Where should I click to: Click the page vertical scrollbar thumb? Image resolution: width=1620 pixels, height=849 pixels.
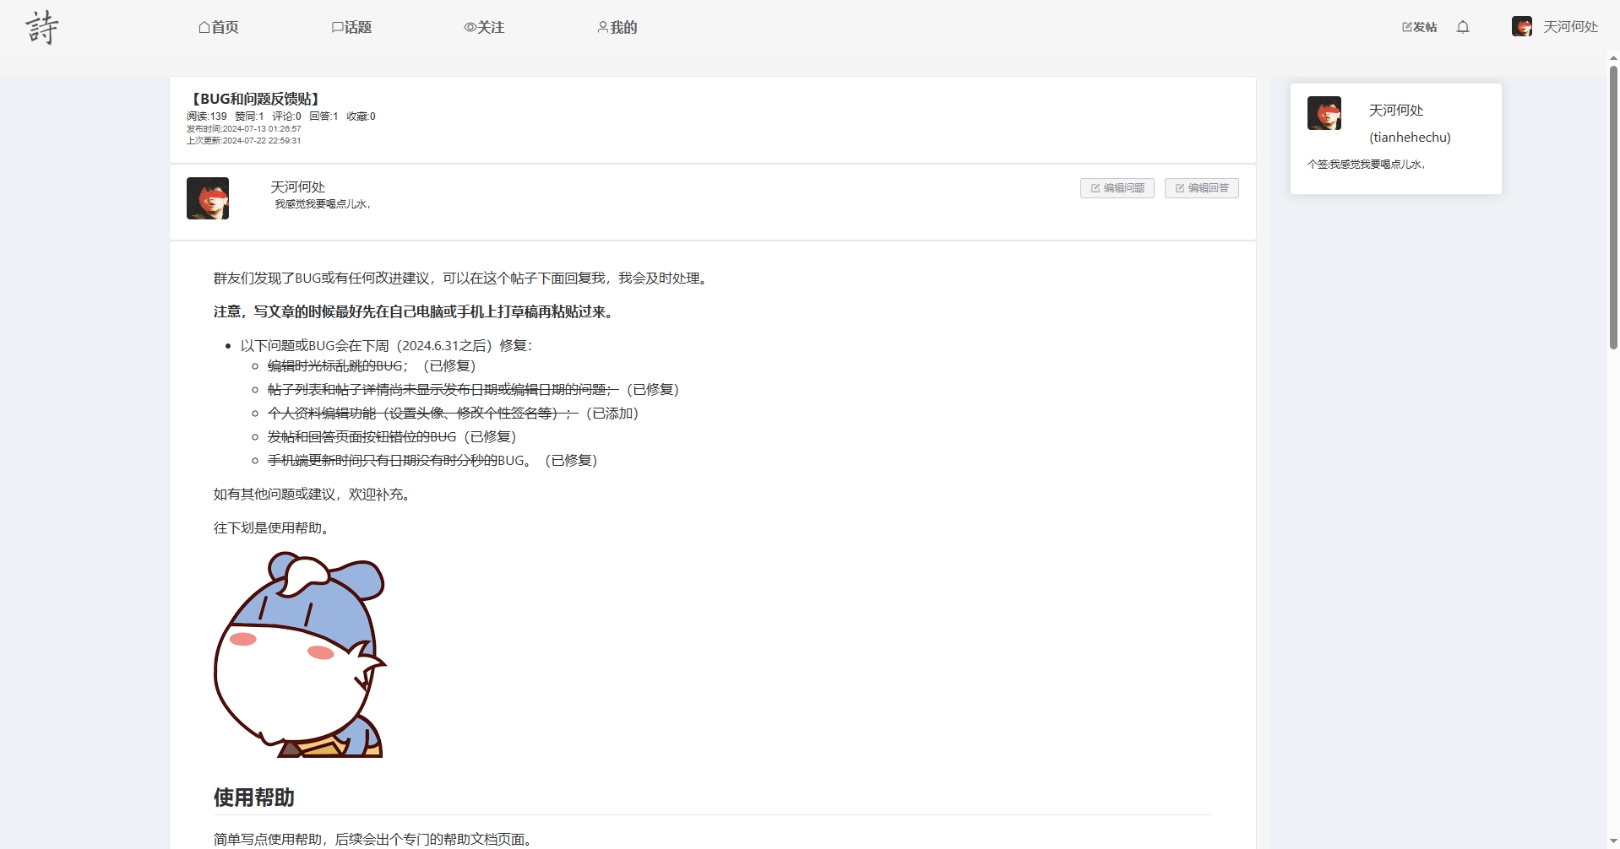tap(1613, 207)
